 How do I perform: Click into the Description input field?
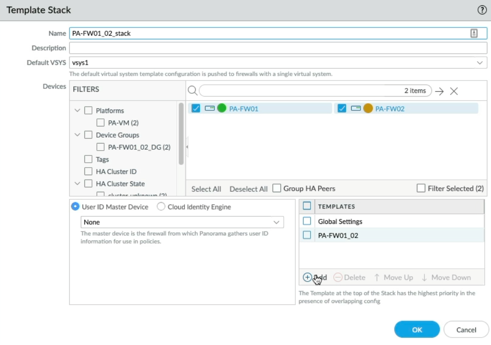pos(278,48)
